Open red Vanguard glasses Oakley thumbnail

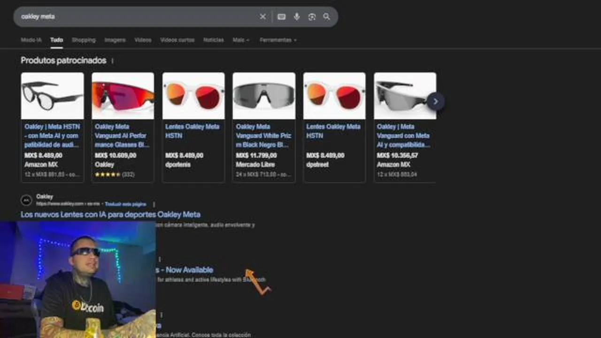[x=123, y=96]
